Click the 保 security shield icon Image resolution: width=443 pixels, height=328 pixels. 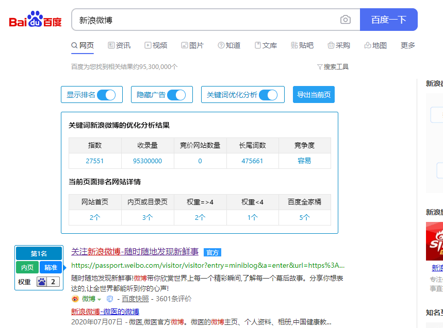tap(110, 299)
